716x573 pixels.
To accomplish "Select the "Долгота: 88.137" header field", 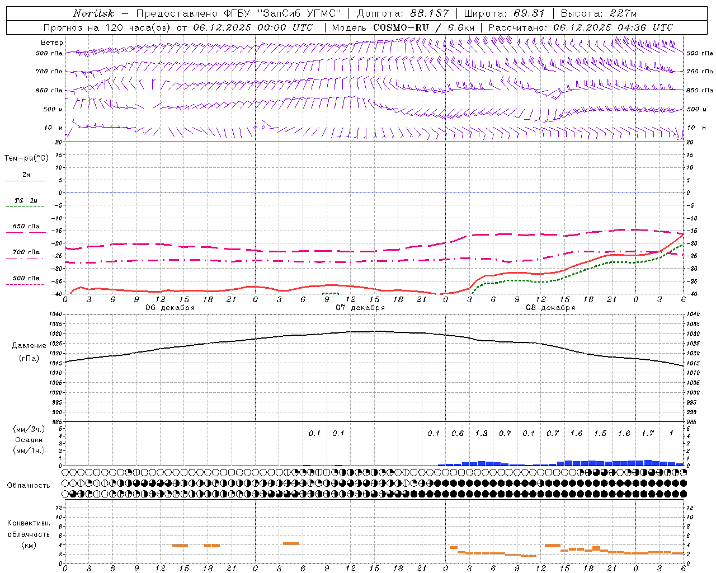I will click(403, 13).
